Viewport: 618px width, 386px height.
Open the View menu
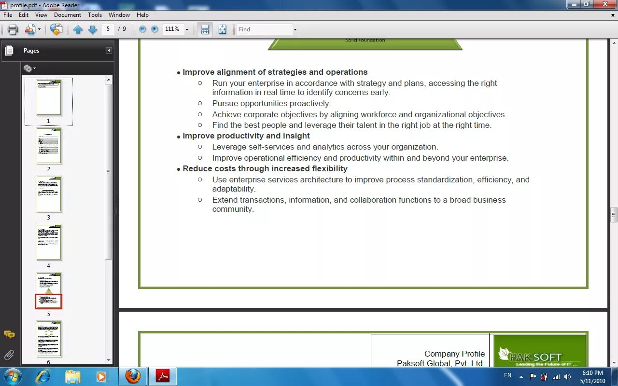click(x=41, y=15)
